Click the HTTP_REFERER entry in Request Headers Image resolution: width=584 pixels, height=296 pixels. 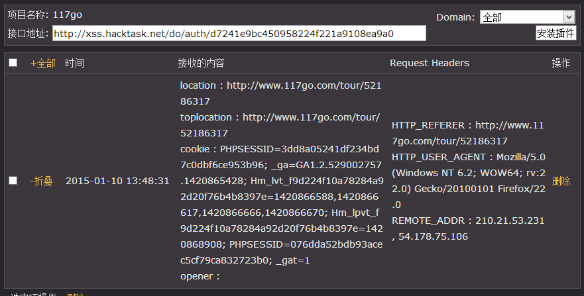coord(468,133)
